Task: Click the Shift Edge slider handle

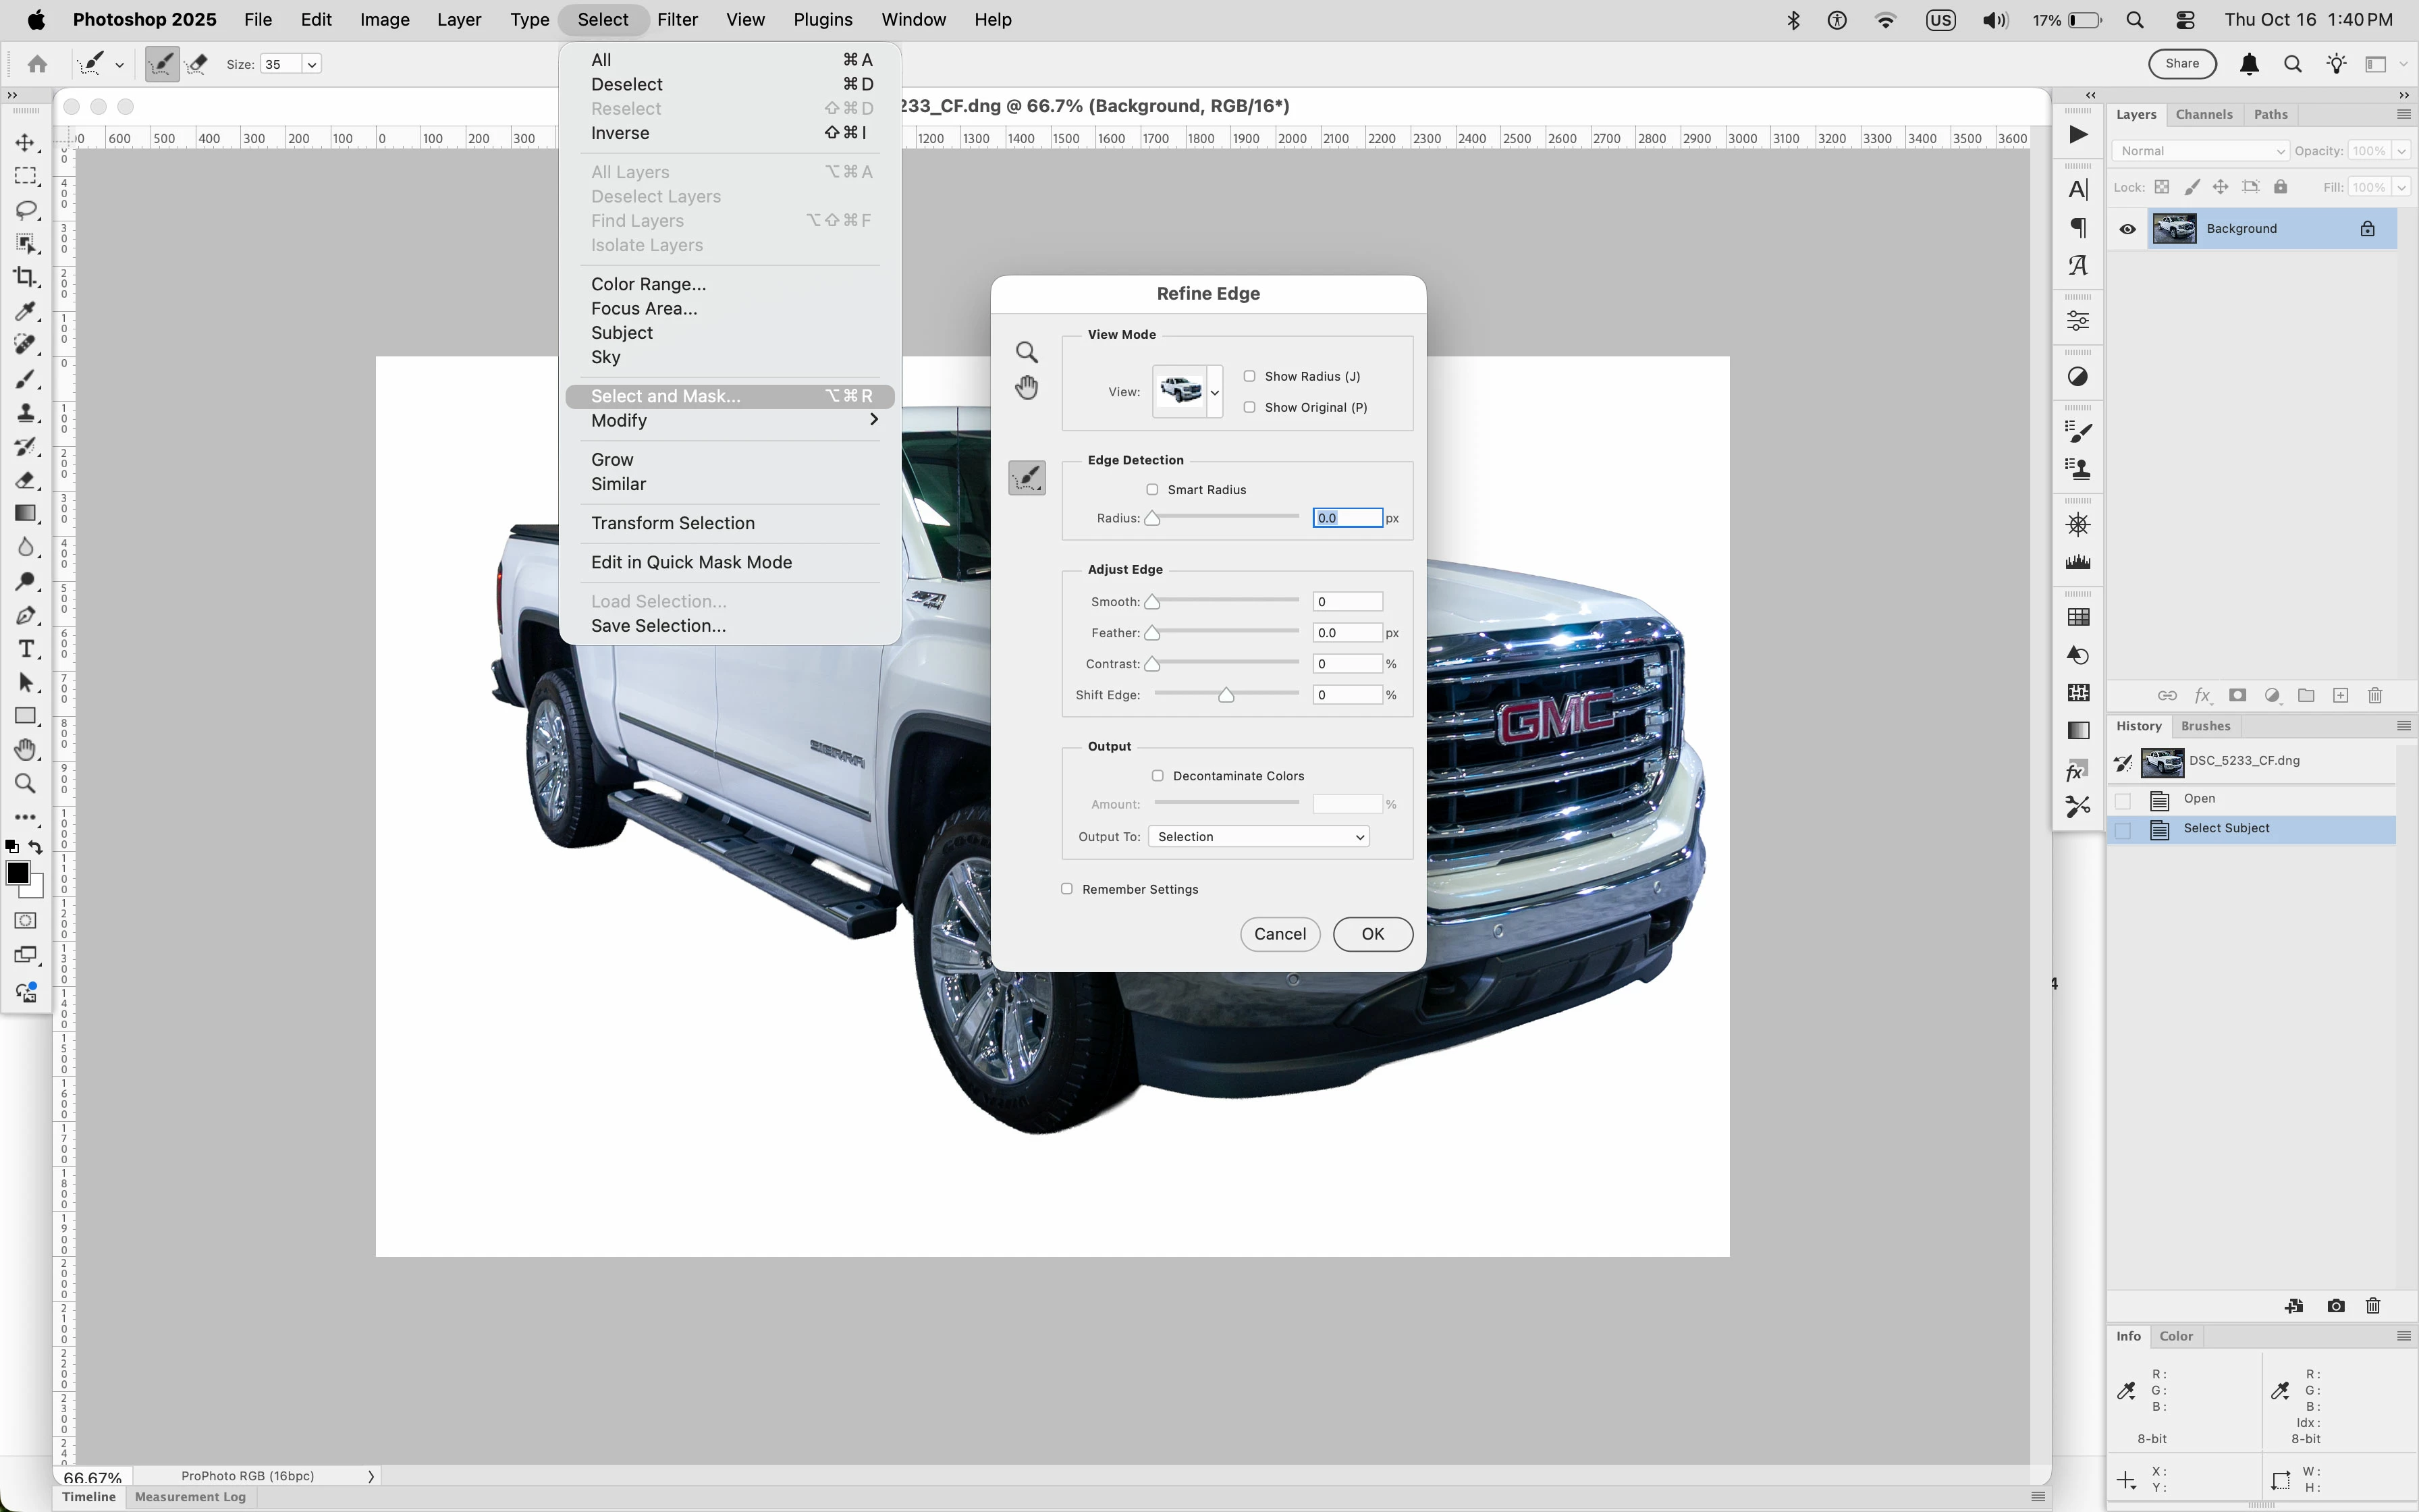Action: [1226, 695]
